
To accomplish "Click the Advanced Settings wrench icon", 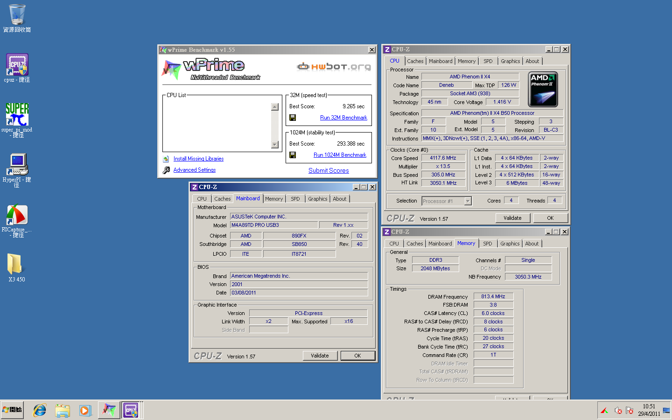I will [166, 170].
